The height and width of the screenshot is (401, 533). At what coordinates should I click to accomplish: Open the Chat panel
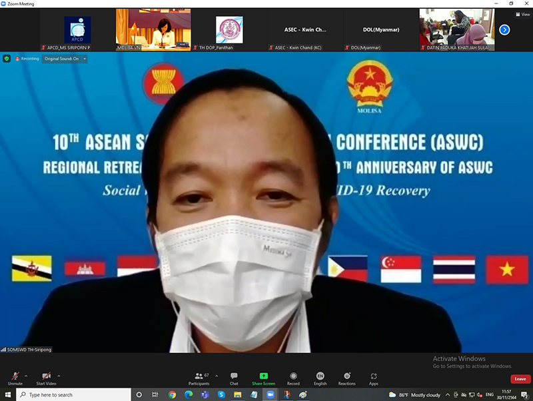click(x=234, y=378)
